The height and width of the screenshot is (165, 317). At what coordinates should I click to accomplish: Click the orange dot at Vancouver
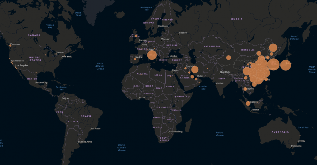pos(10,46)
